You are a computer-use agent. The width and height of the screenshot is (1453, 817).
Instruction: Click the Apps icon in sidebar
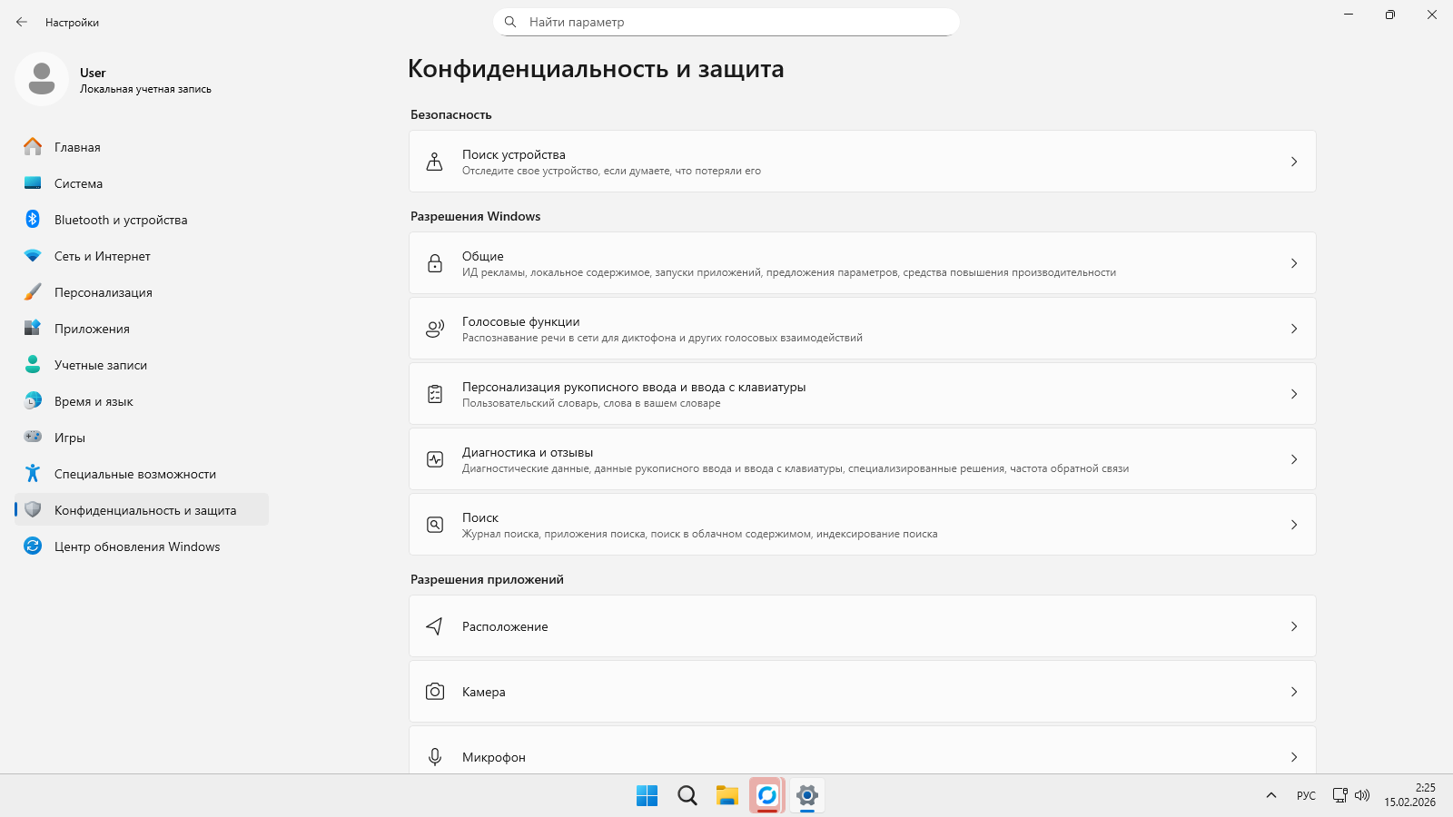point(33,328)
